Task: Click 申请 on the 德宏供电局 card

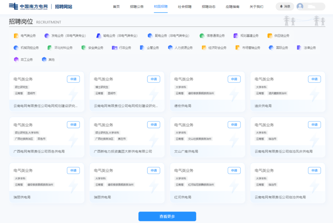Action: 234,79
